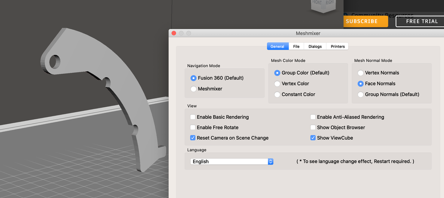Click the FREE TRIAL button
Image resolution: width=444 pixels, height=198 pixels.
(420, 21)
